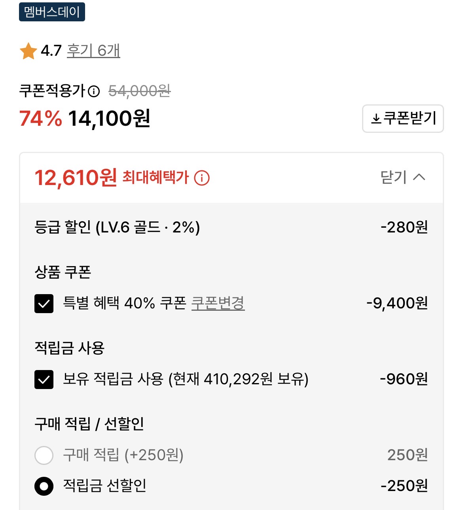The width and height of the screenshot is (463, 510).
Task: Choose the 적립금 선할인 radio button
Action: (x=44, y=486)
